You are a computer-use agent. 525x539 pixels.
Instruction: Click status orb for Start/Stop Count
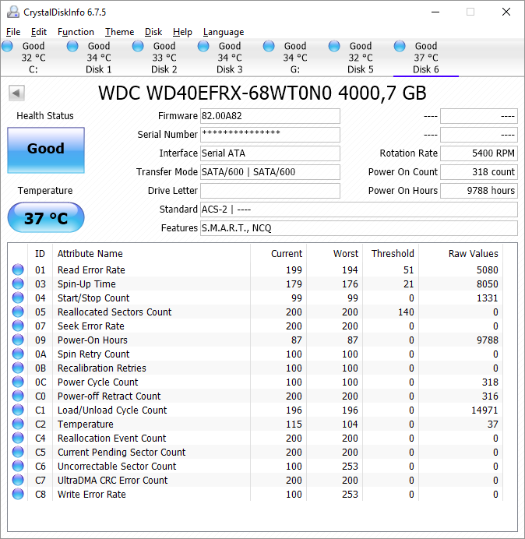[18, 298]
